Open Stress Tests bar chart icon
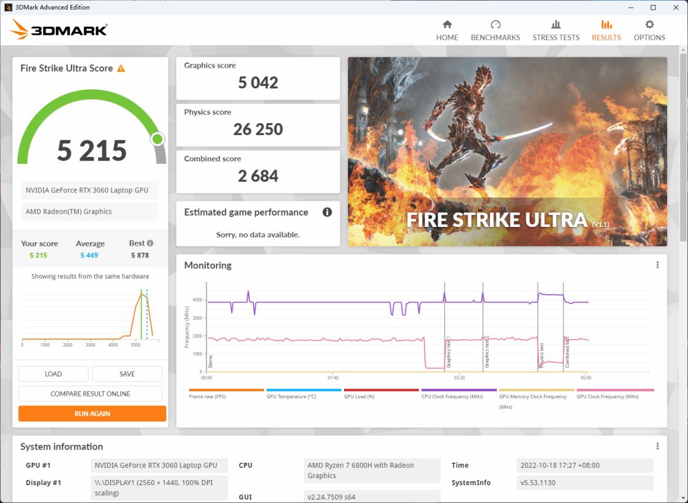 555,25
